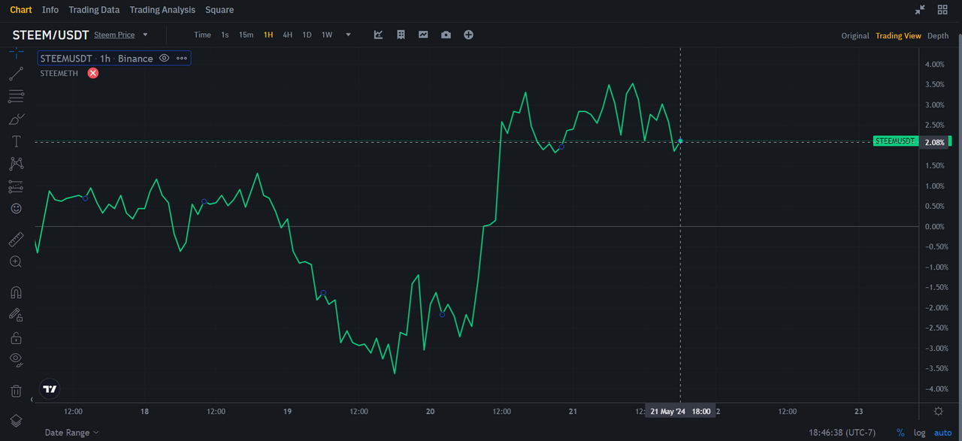Open the emoji icons tool

[x=16, y=208]
